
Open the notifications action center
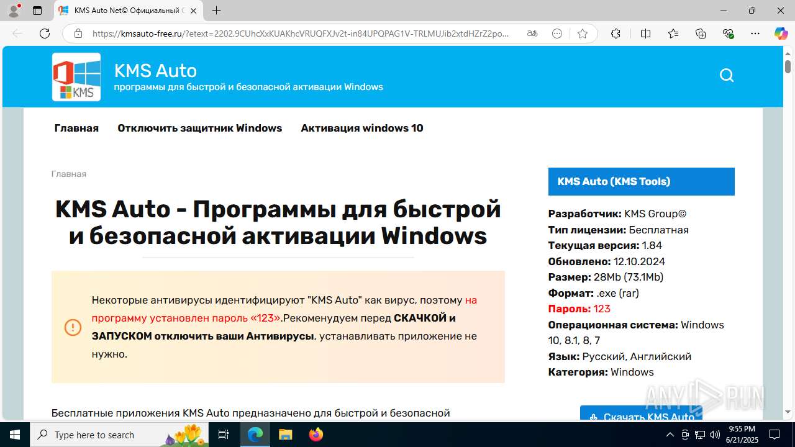click(x=775, y=435)
